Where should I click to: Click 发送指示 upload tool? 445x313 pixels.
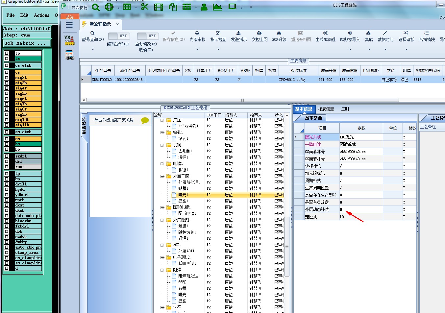[239, 36]
